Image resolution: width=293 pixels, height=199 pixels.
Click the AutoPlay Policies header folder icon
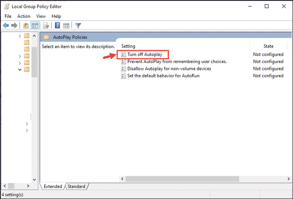47,37
